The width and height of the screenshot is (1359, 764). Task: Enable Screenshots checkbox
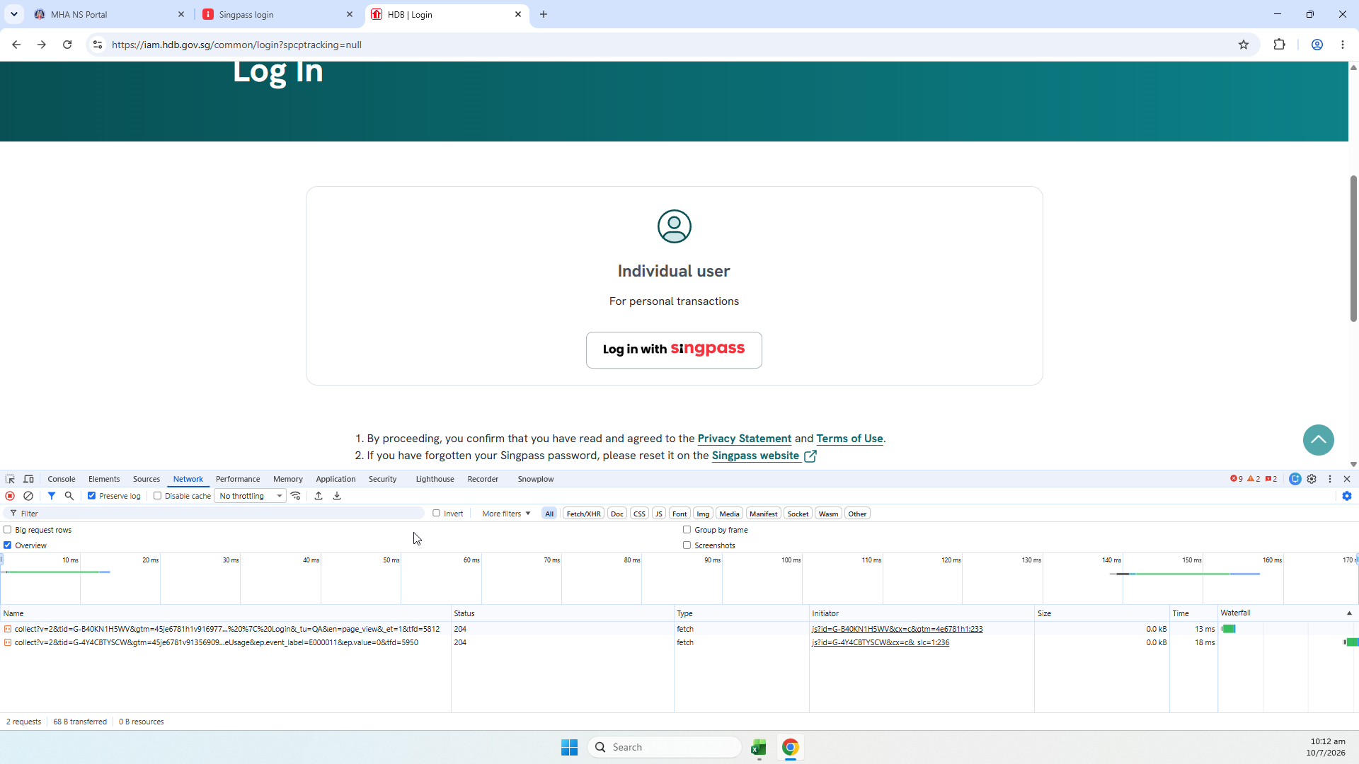coord(687,545)
